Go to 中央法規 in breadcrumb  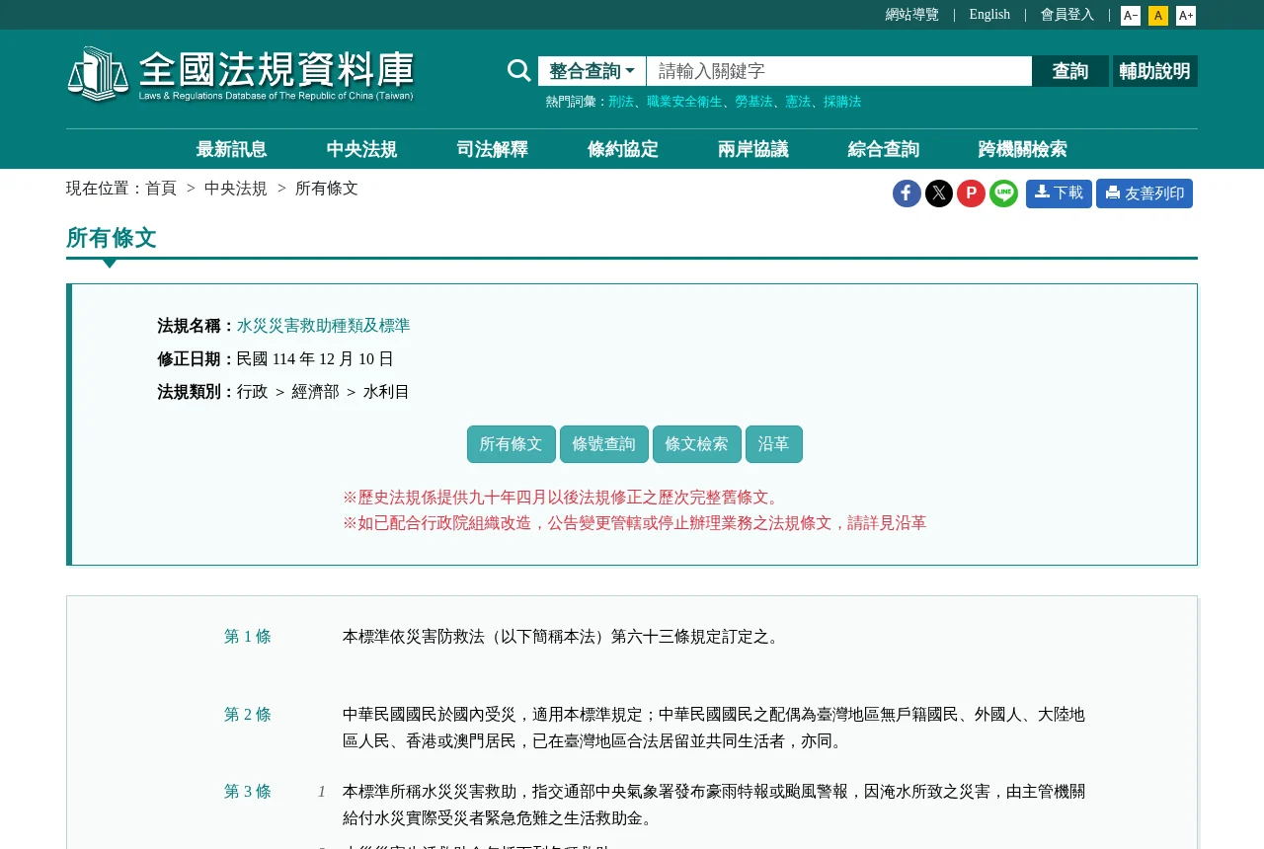236,189
